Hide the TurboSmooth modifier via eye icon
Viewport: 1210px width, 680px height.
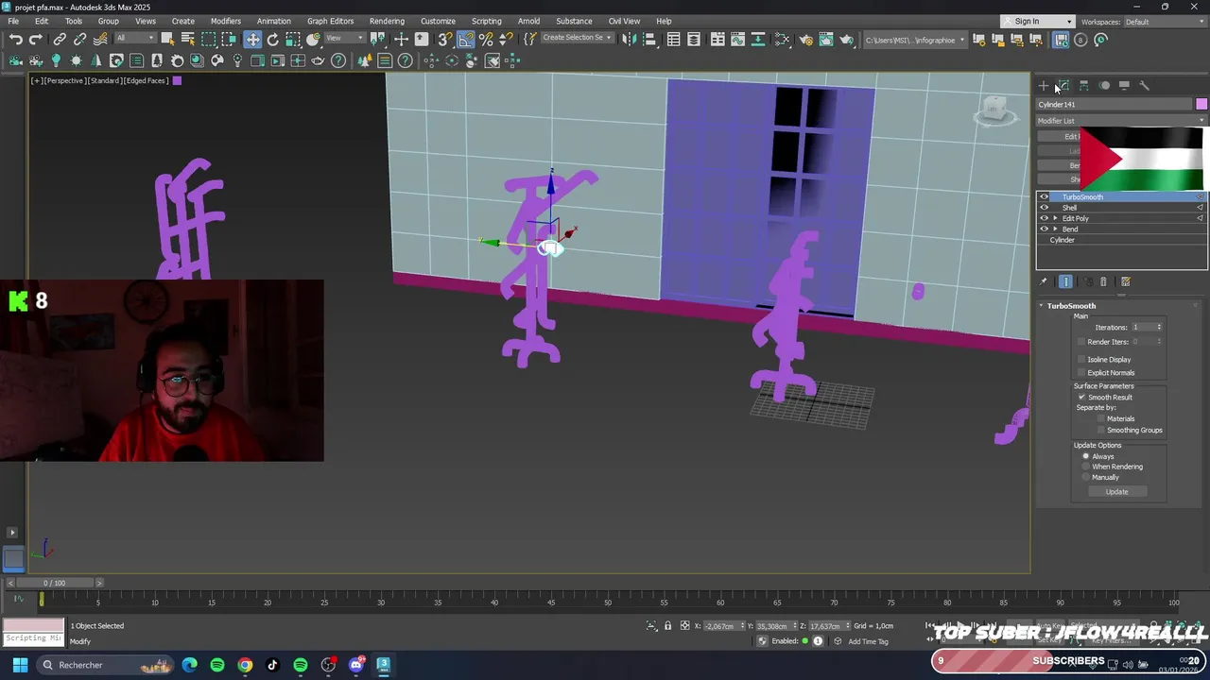tap(1045, 197)
